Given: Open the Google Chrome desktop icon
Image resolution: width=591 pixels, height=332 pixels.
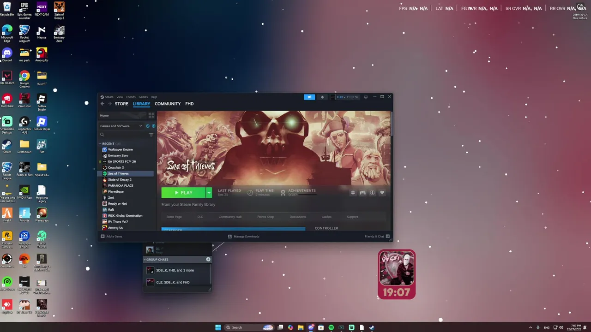Looking at the screenshot, I should (24, 79).
